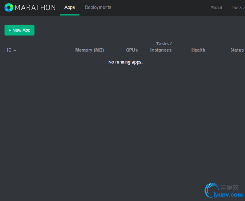
Task: Open the Docs external link
Action: [x=238, y=7]
